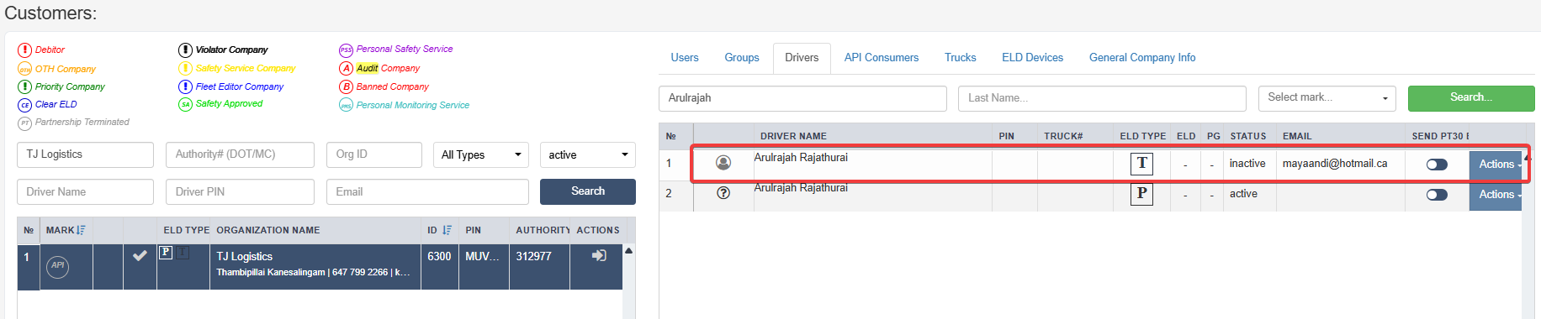The image size is (1541, 319).
Task: Click the Authority# (DOT/MC) field
Action: tap(240, 154)
